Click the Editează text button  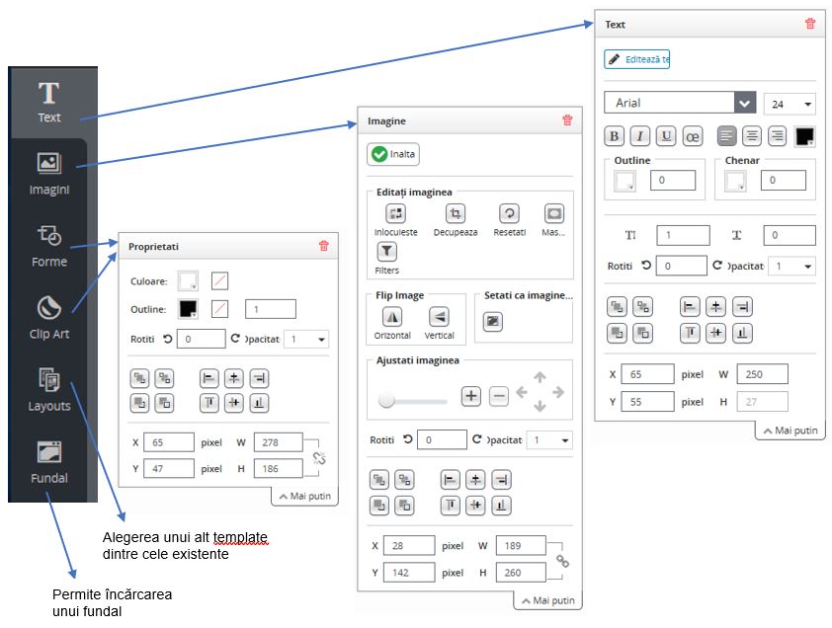[637, 59]
